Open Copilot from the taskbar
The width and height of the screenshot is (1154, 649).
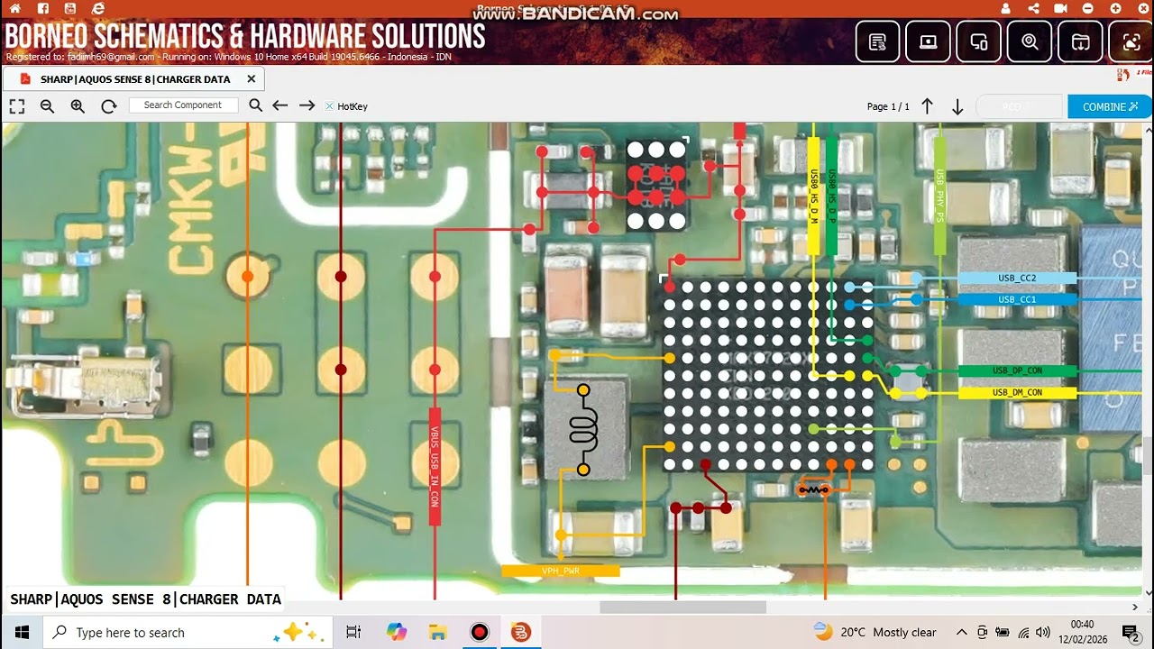[x=397, y=632]
